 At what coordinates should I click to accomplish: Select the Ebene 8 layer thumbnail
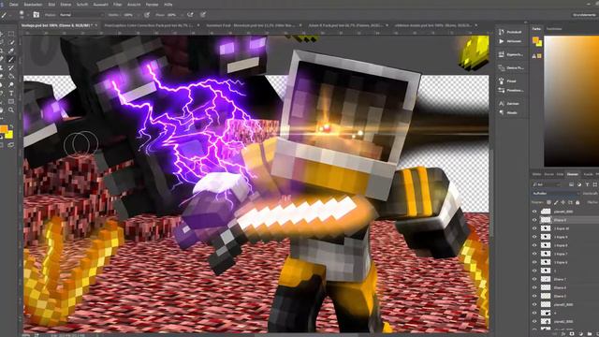(546, 220)
